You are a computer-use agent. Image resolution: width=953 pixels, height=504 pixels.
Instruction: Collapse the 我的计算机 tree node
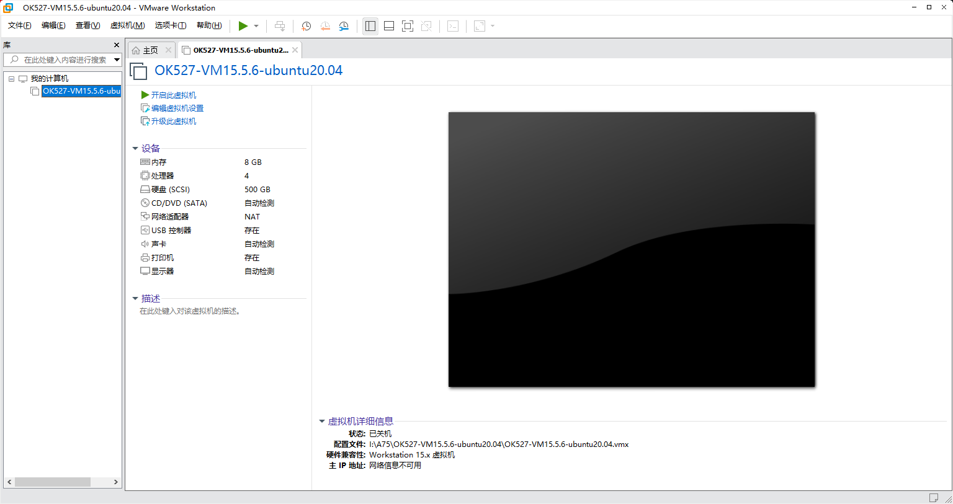point(11,79)
